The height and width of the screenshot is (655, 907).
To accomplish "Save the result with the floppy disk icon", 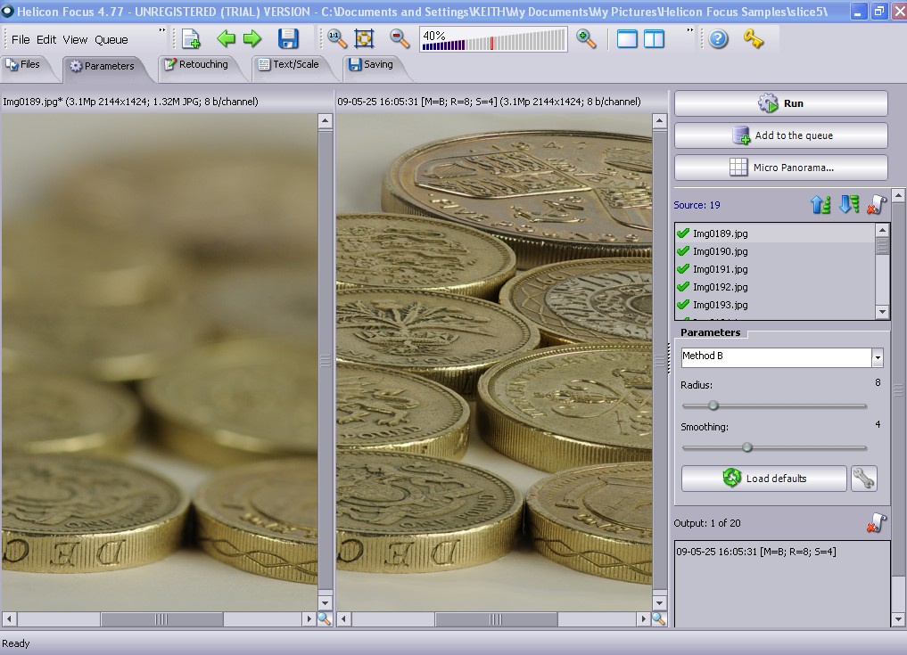I will (288, 38).
